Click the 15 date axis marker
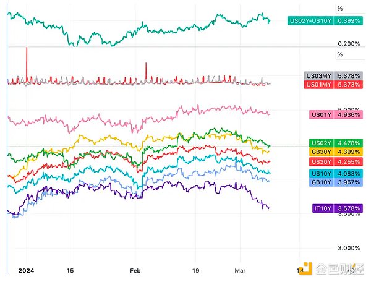 pyautogui.click(x=70, y=270)
